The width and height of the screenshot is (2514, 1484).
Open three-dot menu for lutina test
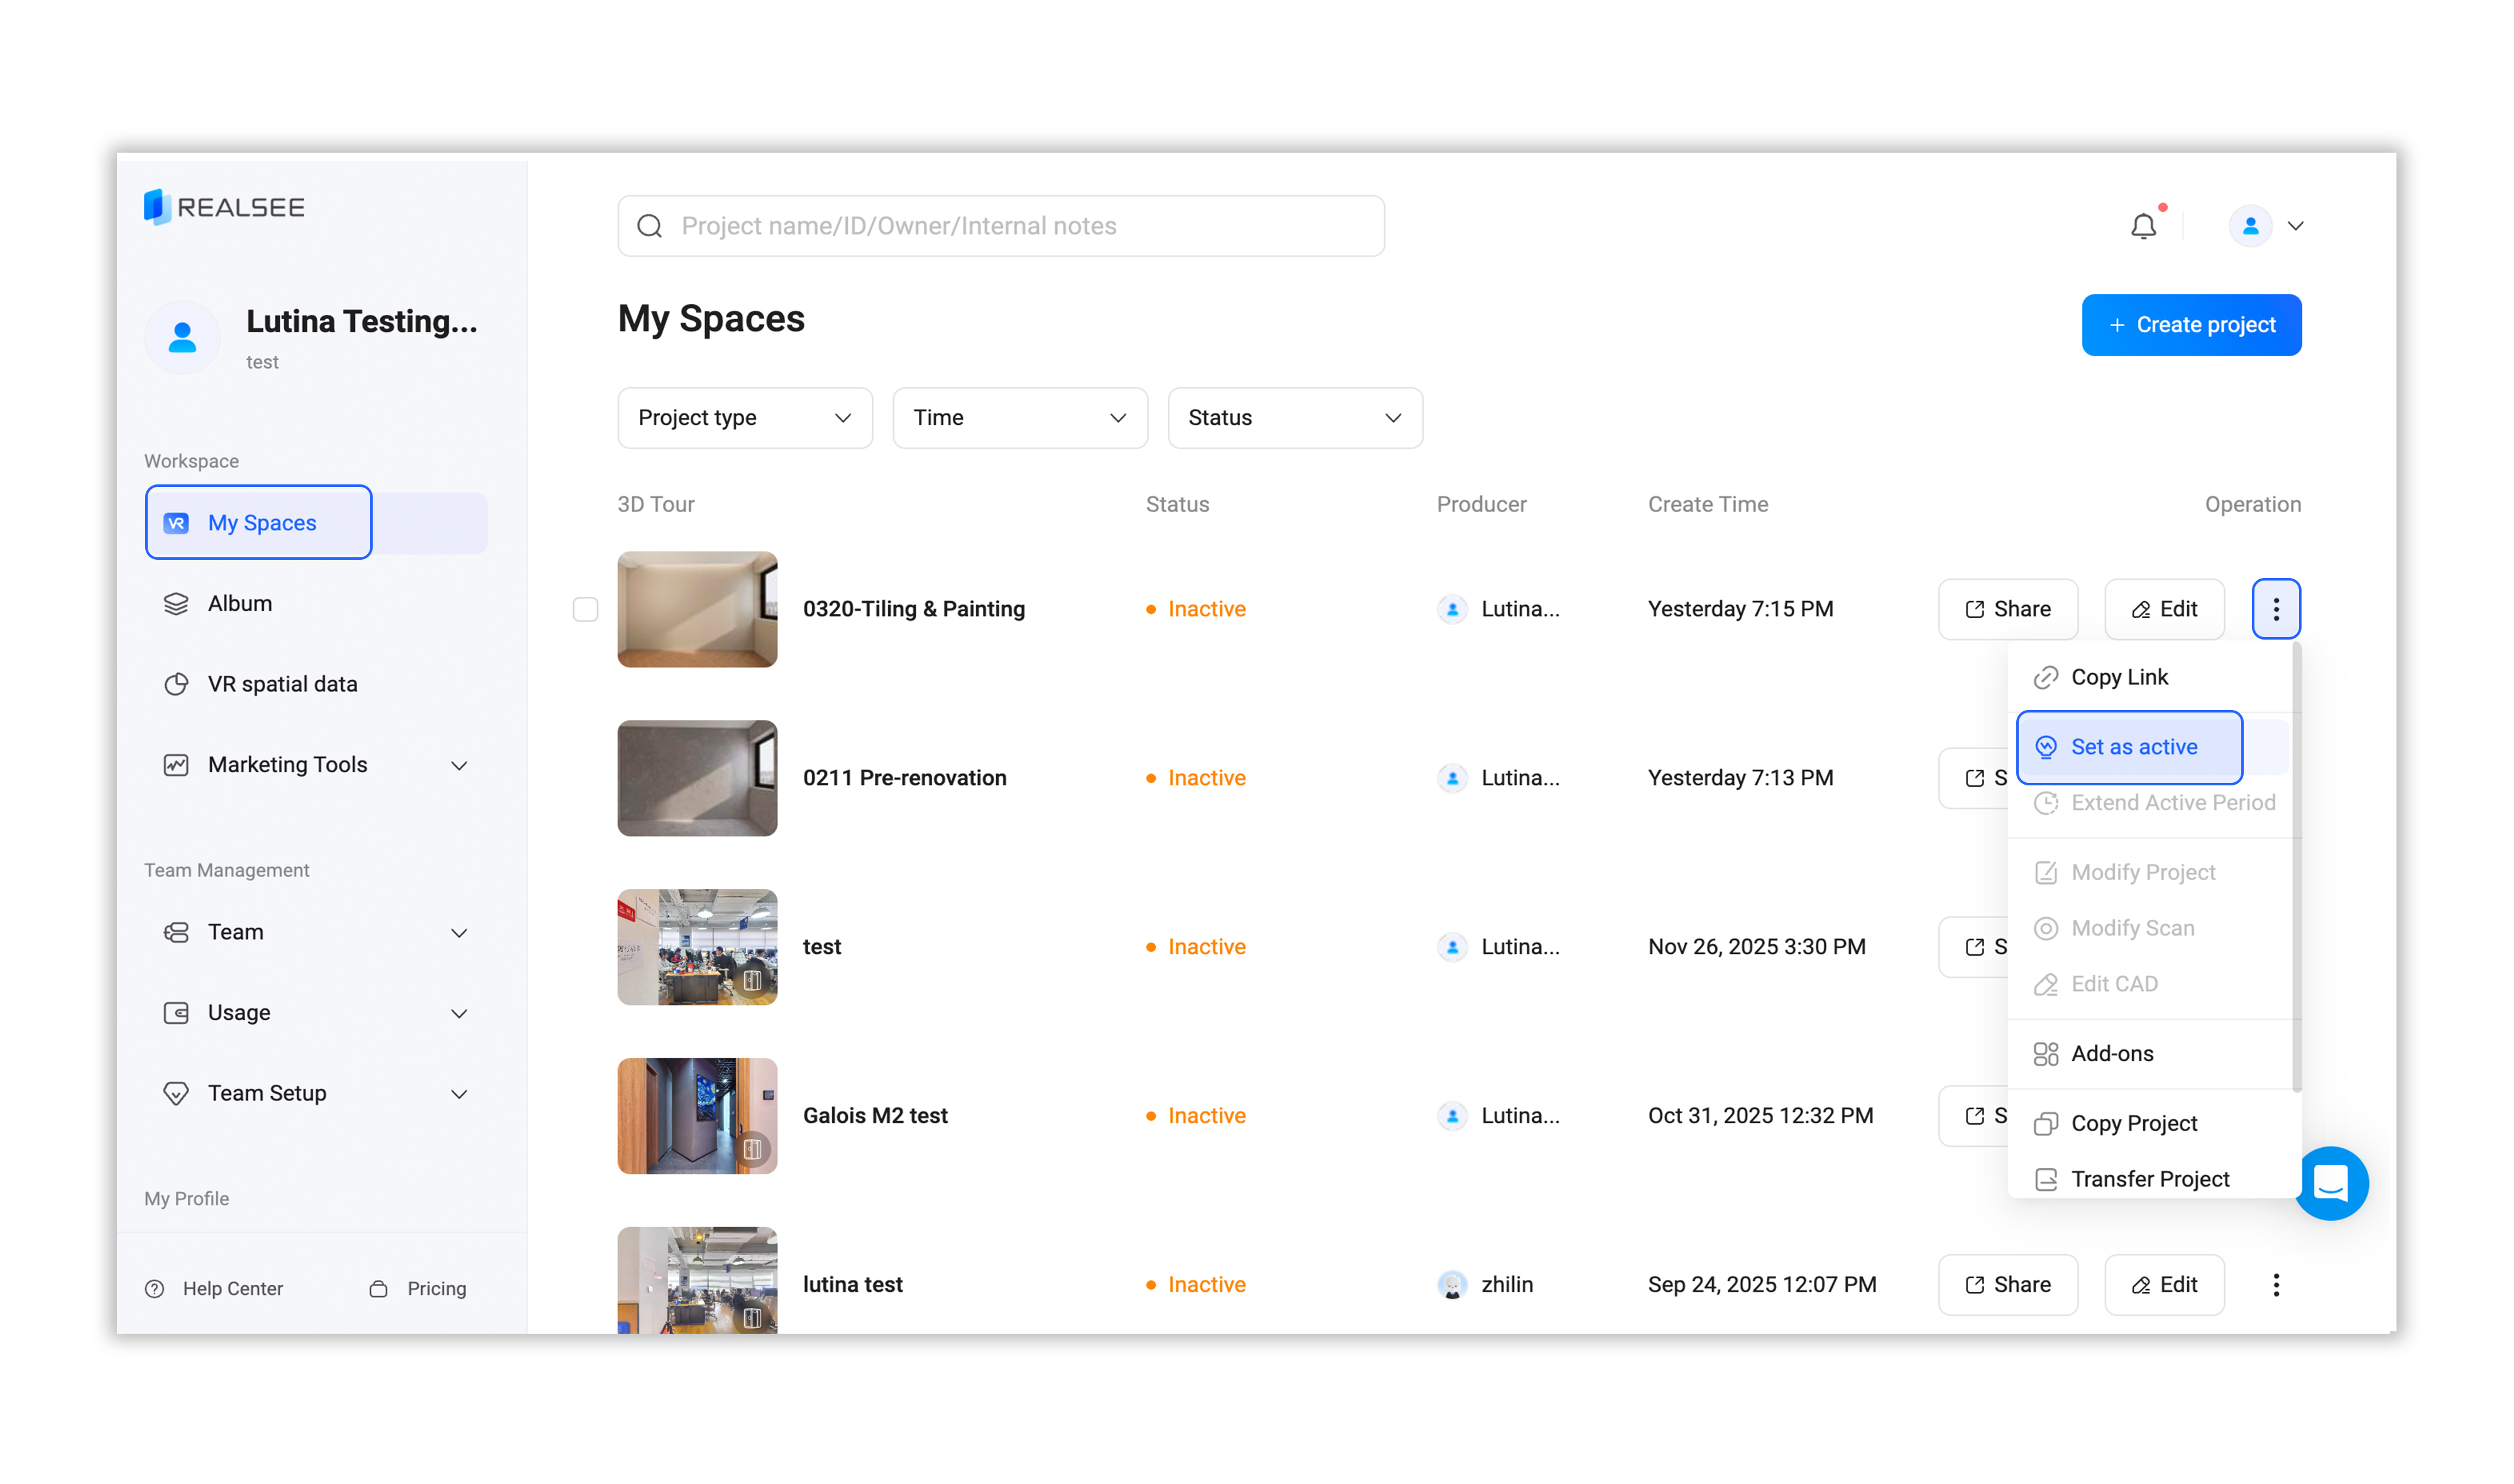coord(2276,1285)
